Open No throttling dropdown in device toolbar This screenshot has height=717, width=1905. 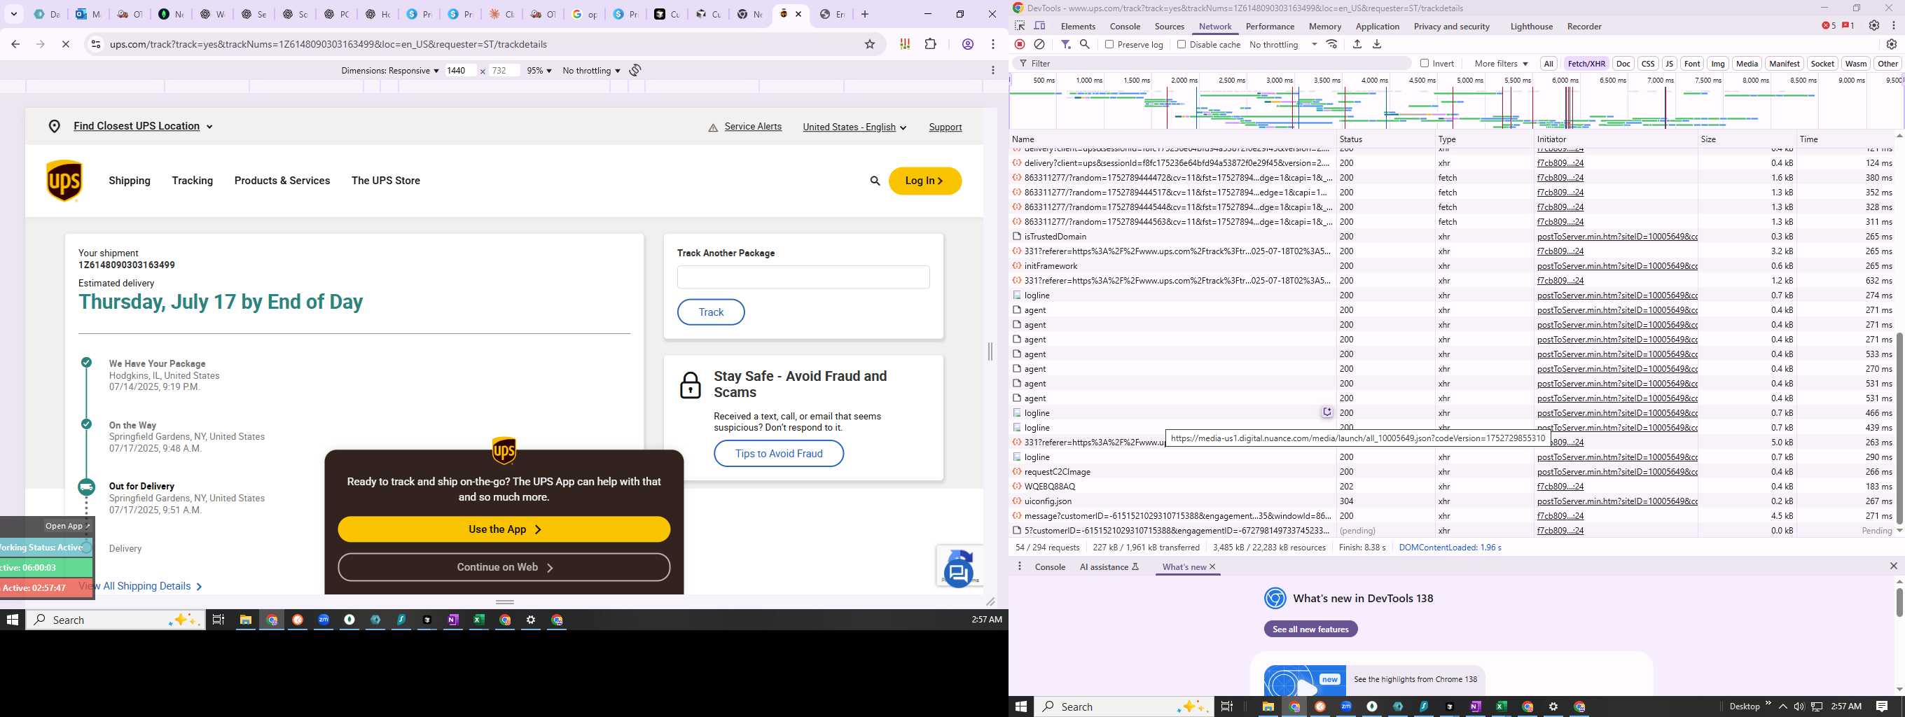(x=591, y=70)
